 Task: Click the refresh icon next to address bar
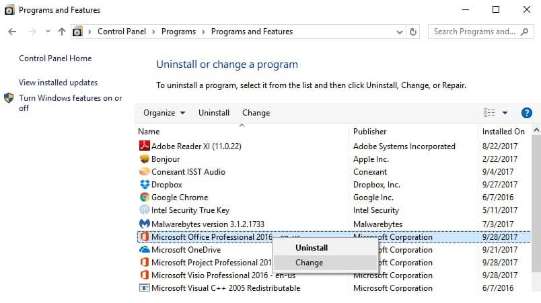click(x=413, y=32)
